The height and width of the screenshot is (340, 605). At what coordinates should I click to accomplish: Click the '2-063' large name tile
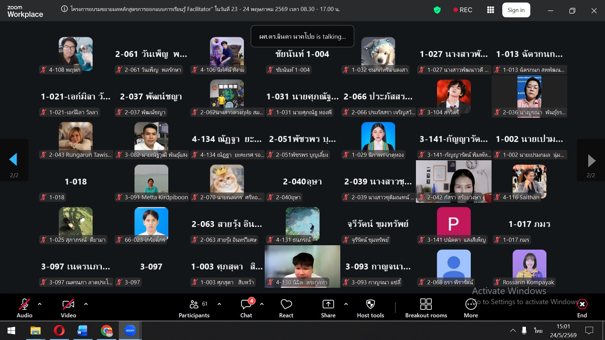tap(227, 224)
